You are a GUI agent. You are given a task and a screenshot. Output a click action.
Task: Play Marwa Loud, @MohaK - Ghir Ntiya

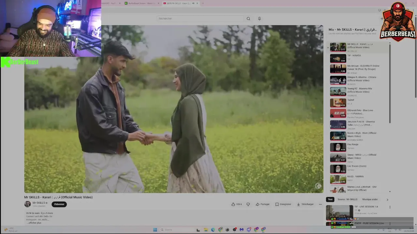pyautogui.click(x=359, y=188)
